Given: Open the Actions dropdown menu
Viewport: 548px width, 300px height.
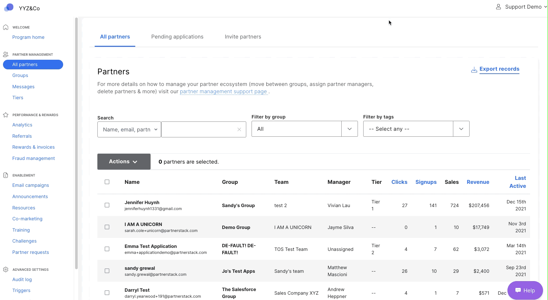Looking at the screenshot, I should 124,162.
